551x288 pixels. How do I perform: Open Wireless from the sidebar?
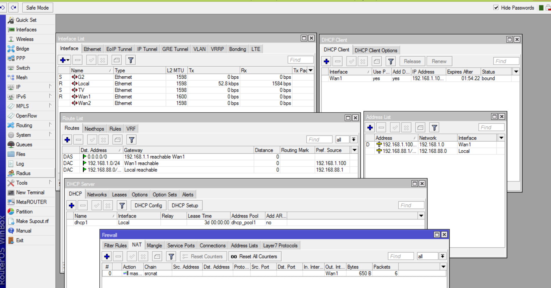click(x=25, y=39)
